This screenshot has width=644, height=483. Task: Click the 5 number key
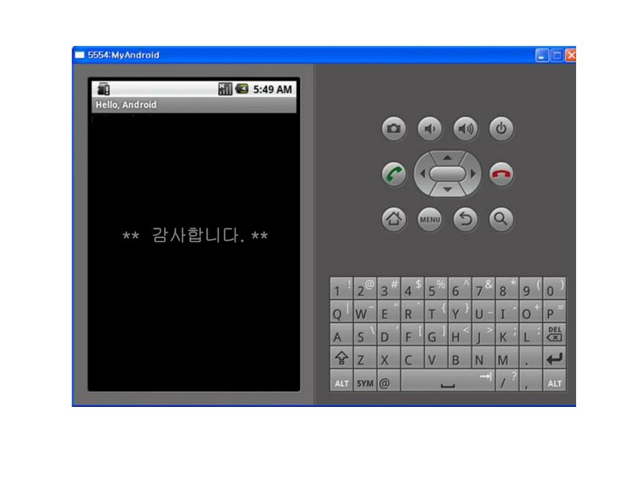click(x=436, y=288)
